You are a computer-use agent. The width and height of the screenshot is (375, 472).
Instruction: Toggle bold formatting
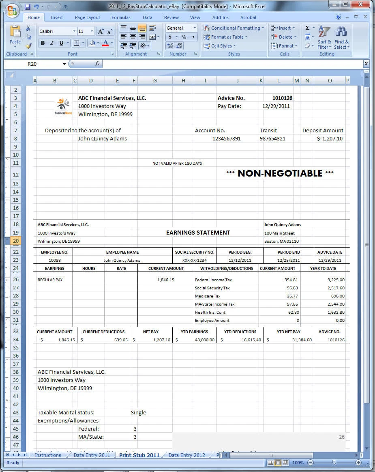[42, 43]
